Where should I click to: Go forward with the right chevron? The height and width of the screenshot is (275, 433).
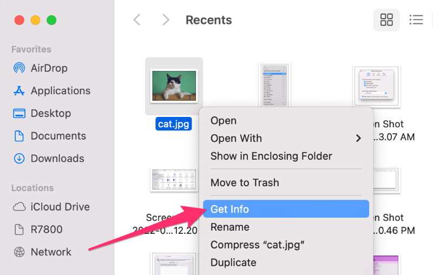(x=166, y=20)
